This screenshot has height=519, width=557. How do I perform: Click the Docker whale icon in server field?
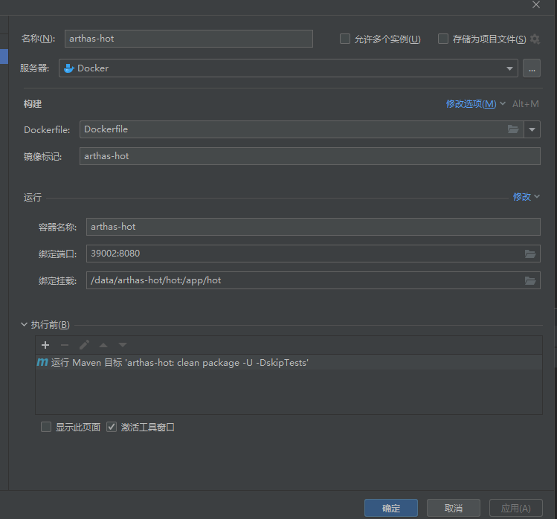68,68
